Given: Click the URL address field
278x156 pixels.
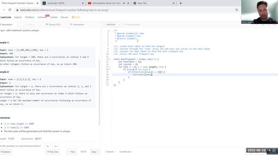Looking at the screenshot, I should point(124,10).
